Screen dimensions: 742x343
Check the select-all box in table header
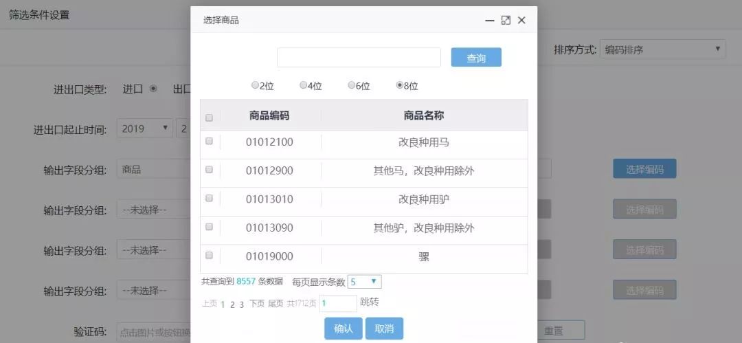pos(209,118)
